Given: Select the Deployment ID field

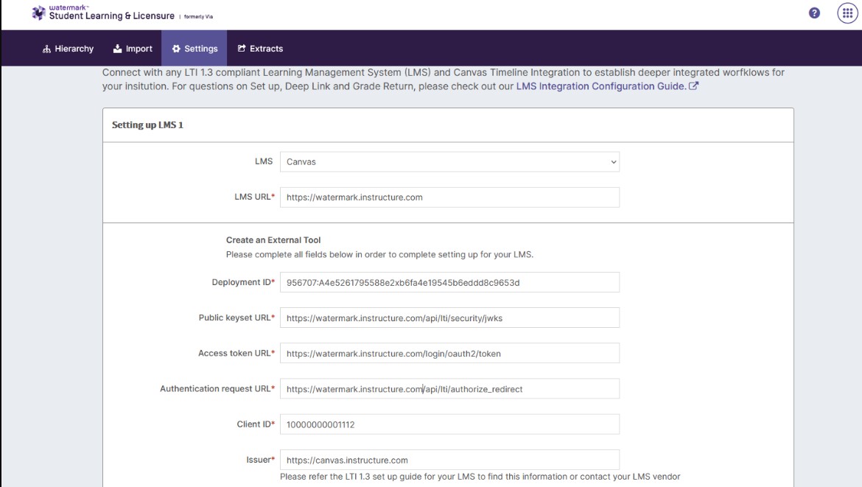Looking at the screenshot, I should [449, 281].
